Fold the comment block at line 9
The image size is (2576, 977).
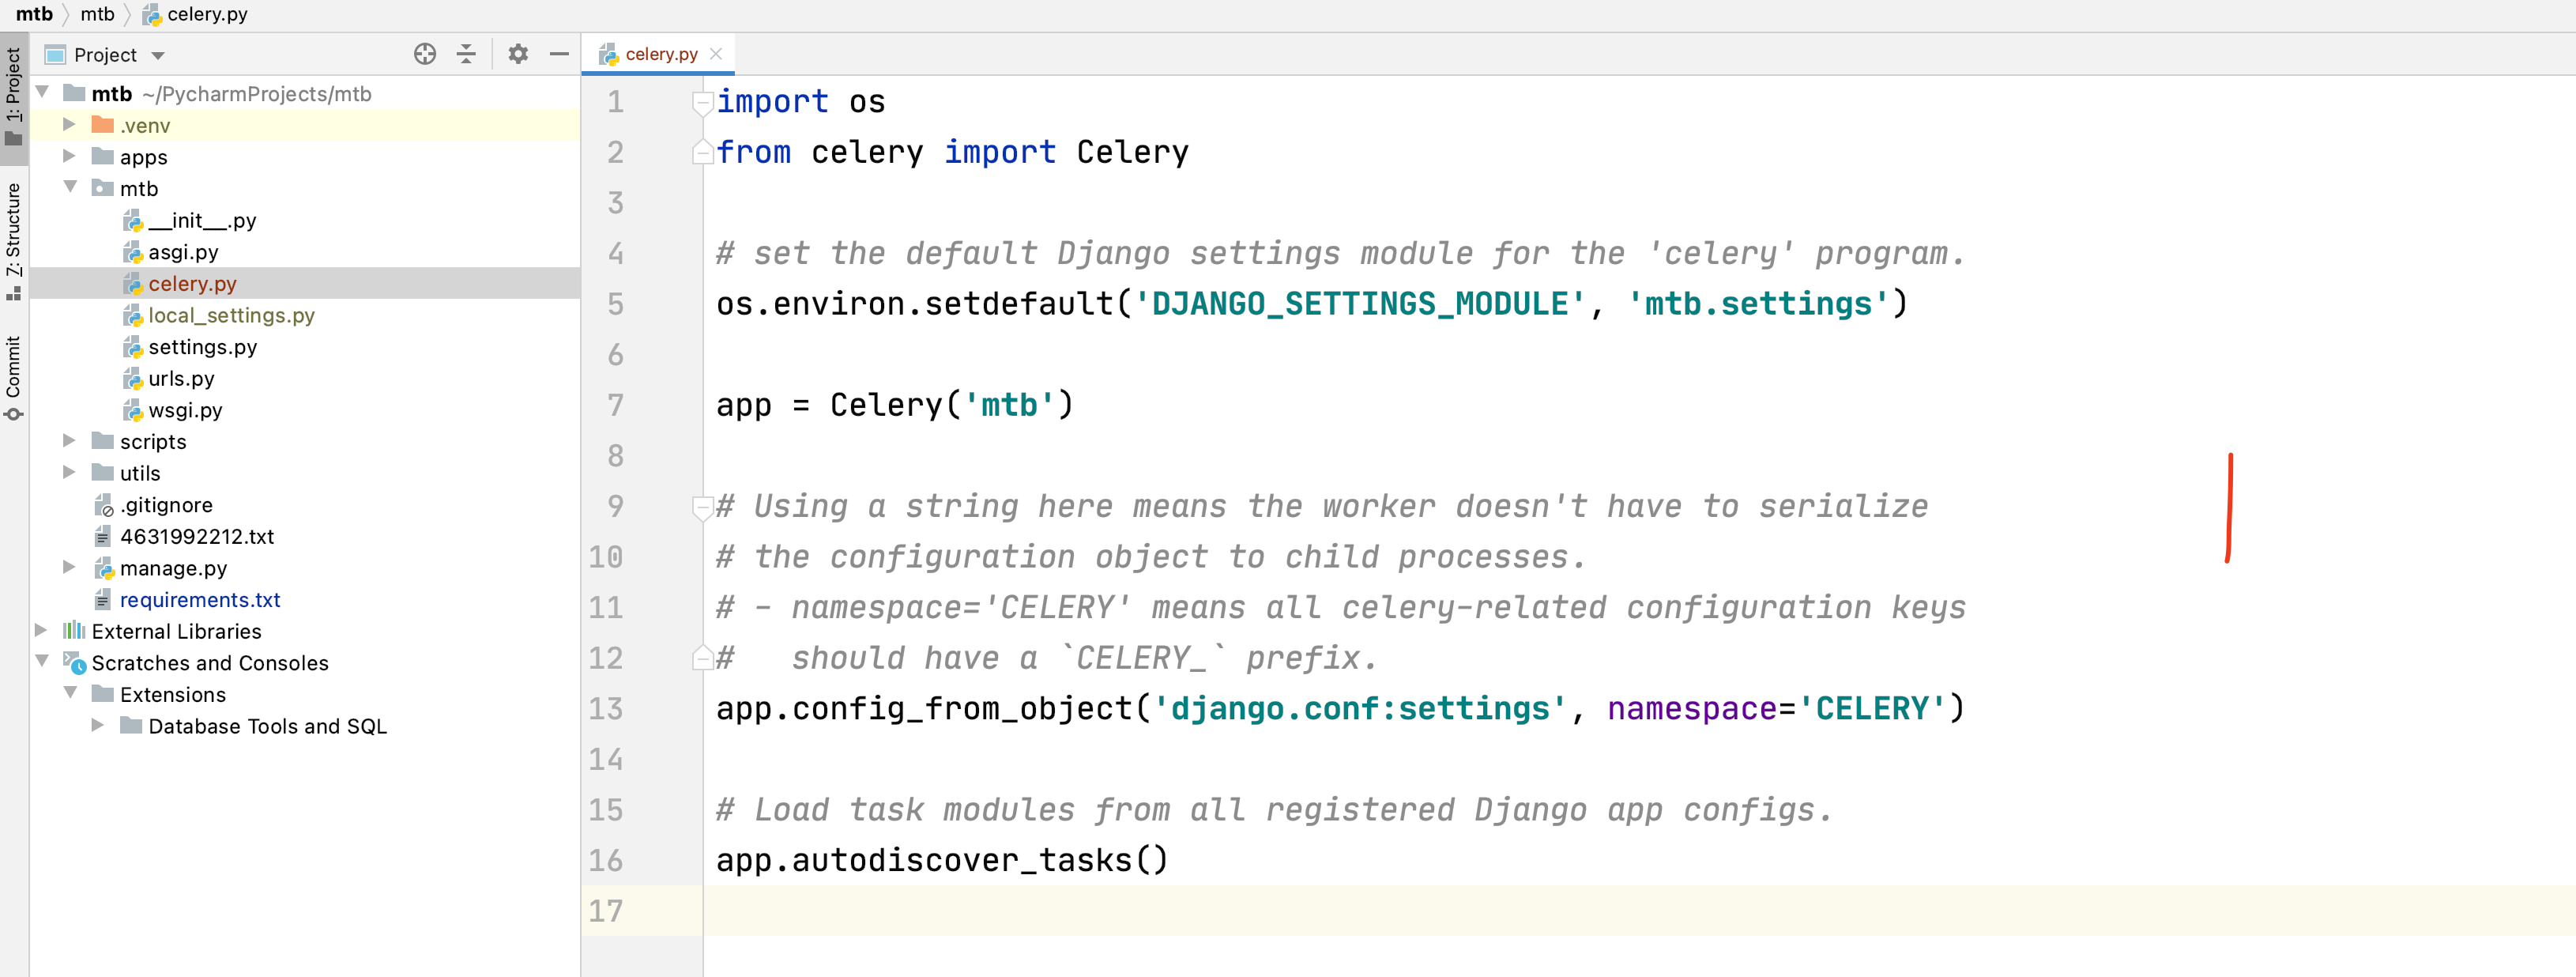pos(702,507)
